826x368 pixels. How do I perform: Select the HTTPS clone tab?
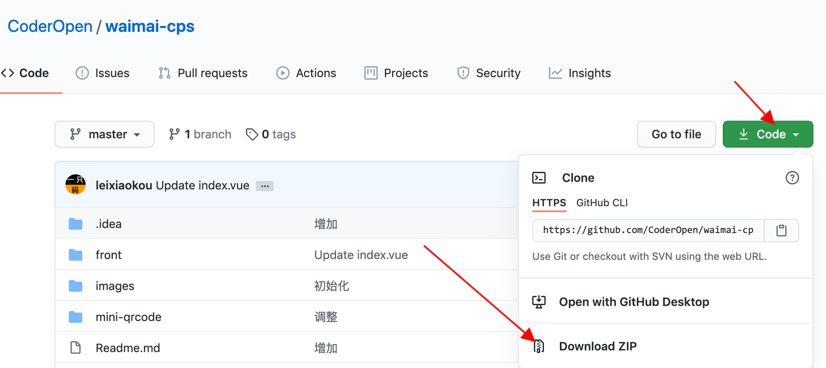549,203
